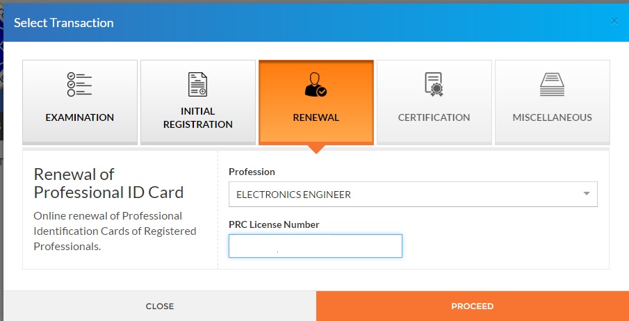629x321 pixels.
Task: Open the CERTIFICATION tab label
Action: pos(434,117)
